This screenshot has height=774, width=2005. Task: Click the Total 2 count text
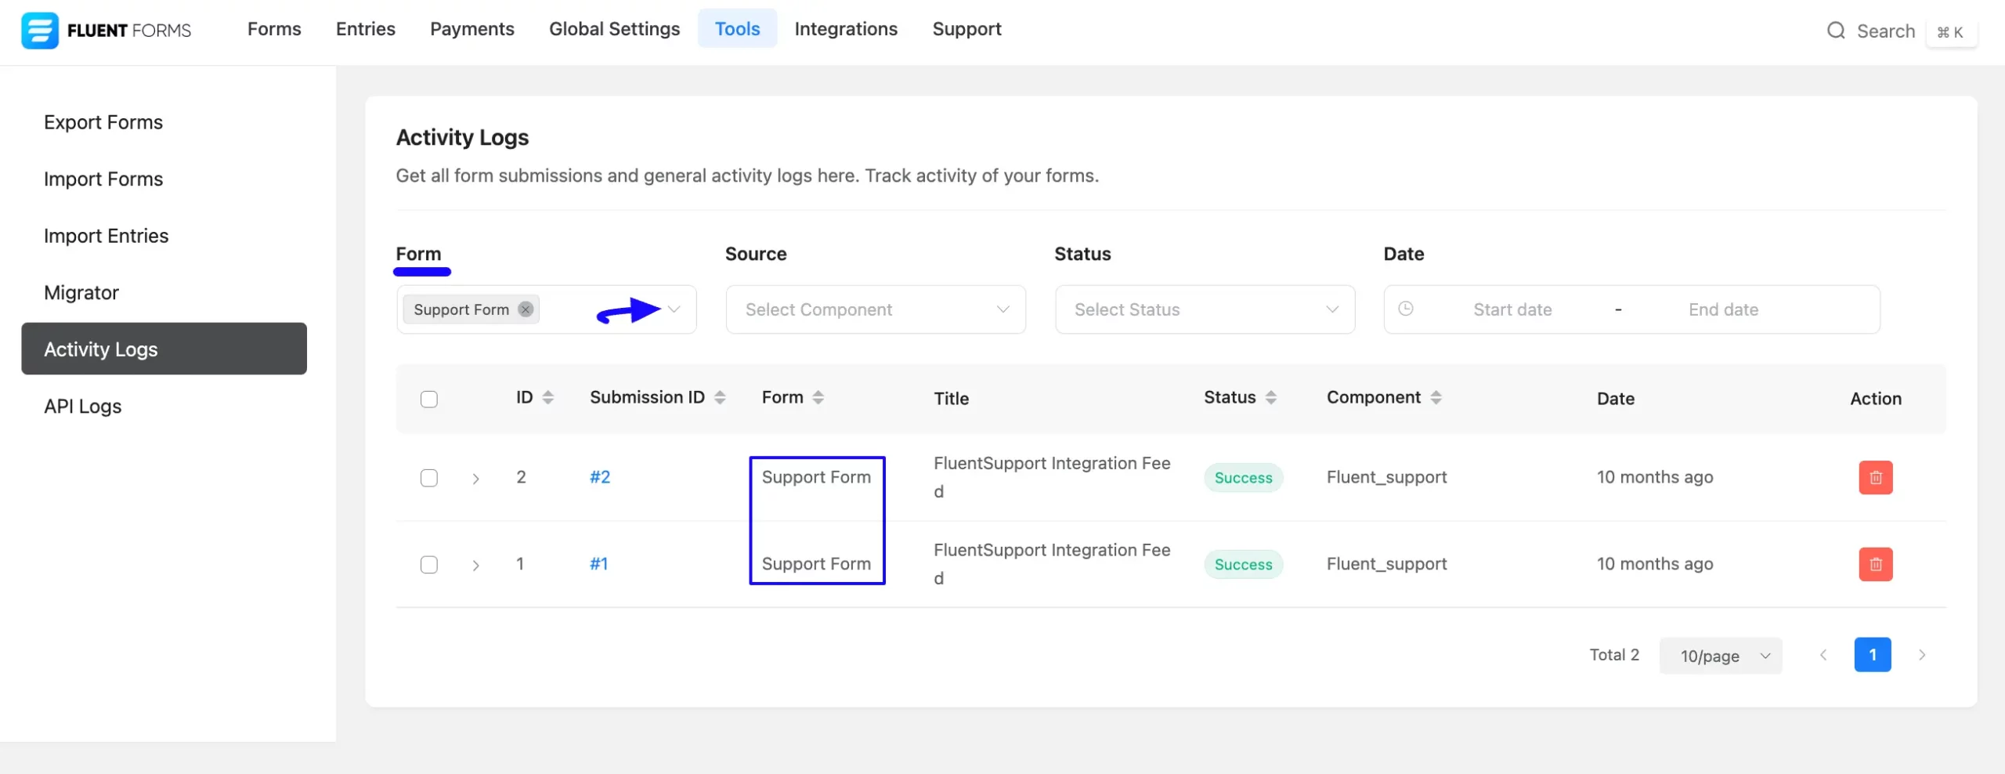[x=1614, y=655]
